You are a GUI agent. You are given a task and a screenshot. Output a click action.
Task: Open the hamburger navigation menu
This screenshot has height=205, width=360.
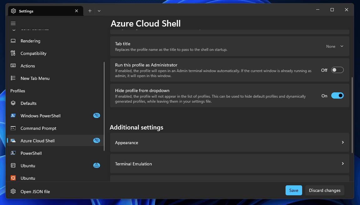coord(13,23)
